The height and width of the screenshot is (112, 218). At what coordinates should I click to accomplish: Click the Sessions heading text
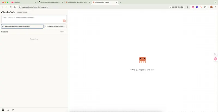click(x=5, y=32)
